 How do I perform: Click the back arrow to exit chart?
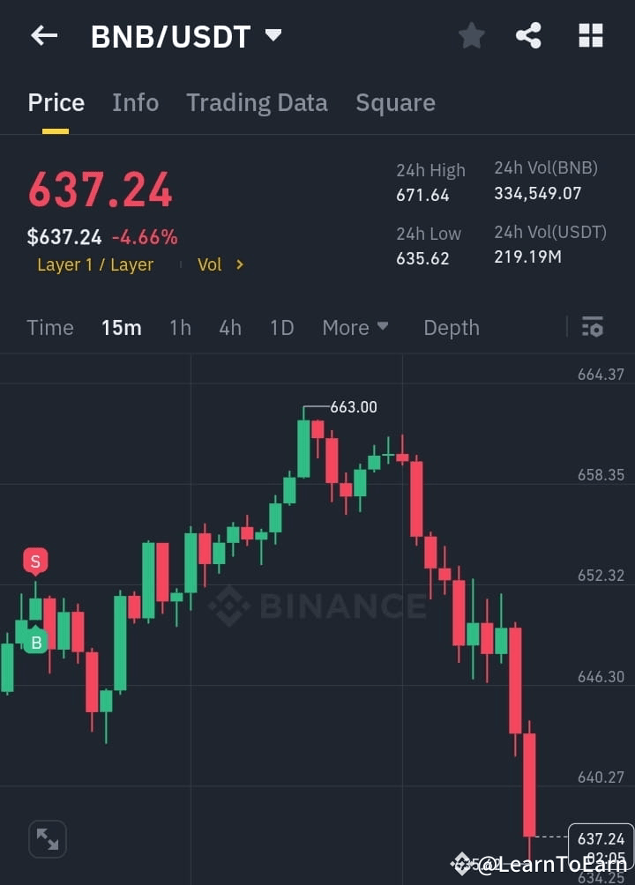click(43, 35)
